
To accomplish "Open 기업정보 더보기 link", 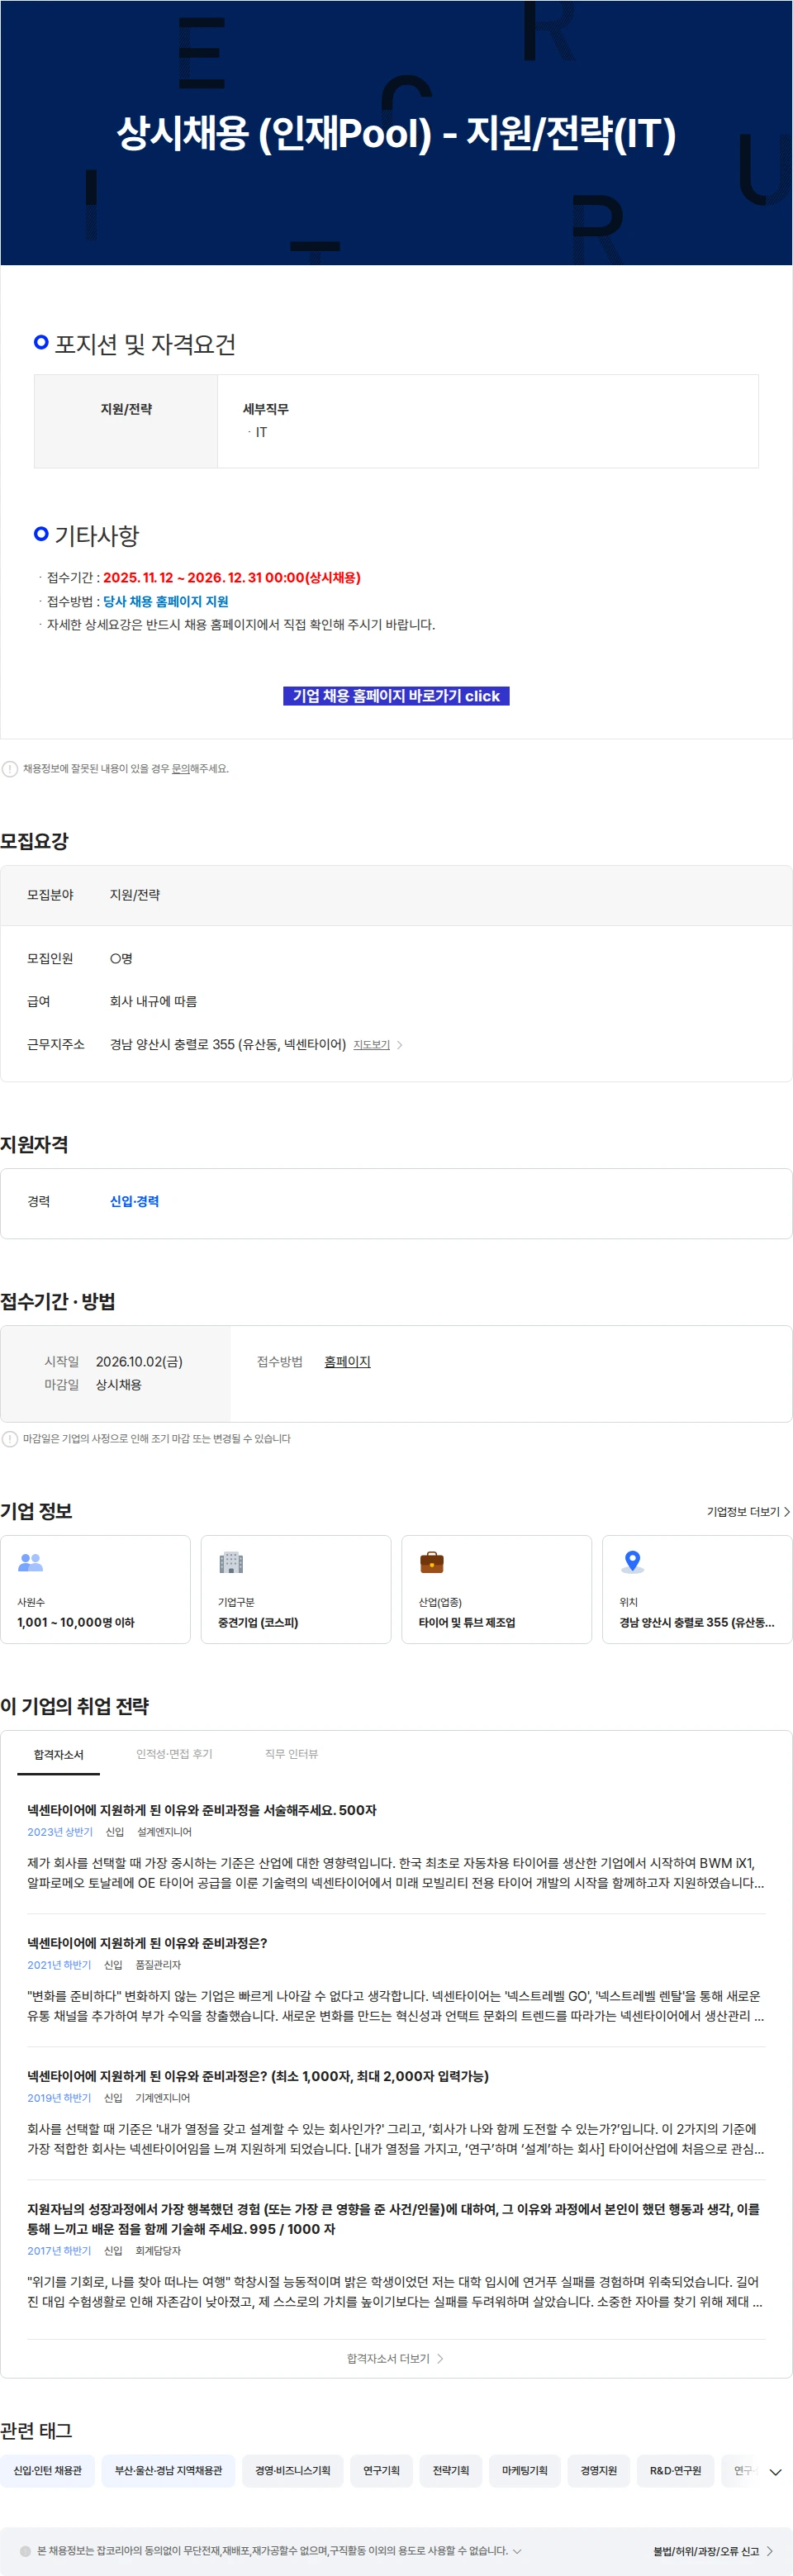I will click(748, 1510).
